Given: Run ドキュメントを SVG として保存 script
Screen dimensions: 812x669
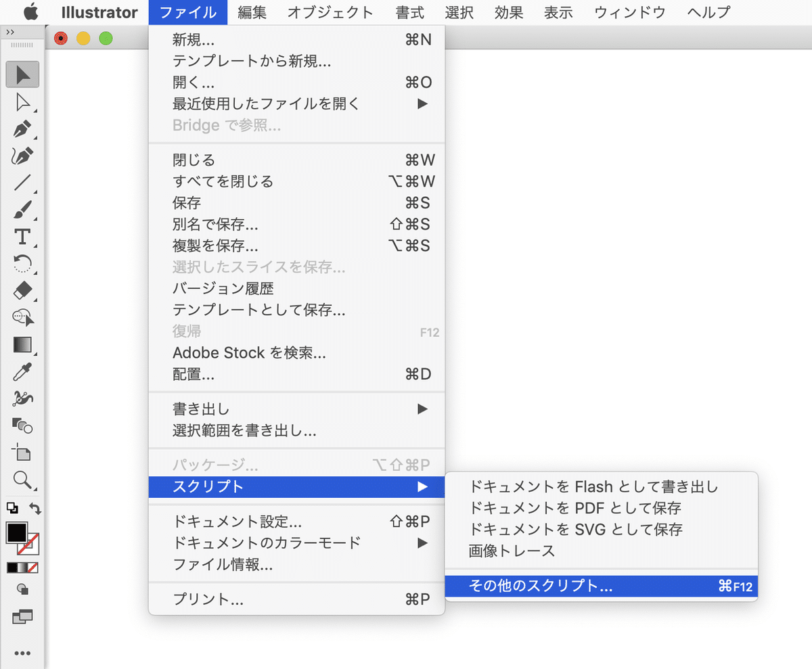Looking at the screenshot, I should pyautogui.click(x=602, y=529).
